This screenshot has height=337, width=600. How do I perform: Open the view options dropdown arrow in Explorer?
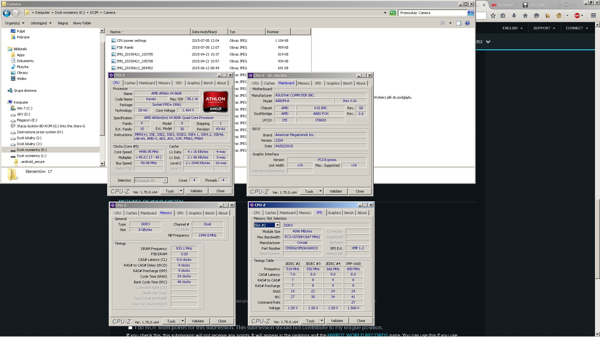pos(450,23)
